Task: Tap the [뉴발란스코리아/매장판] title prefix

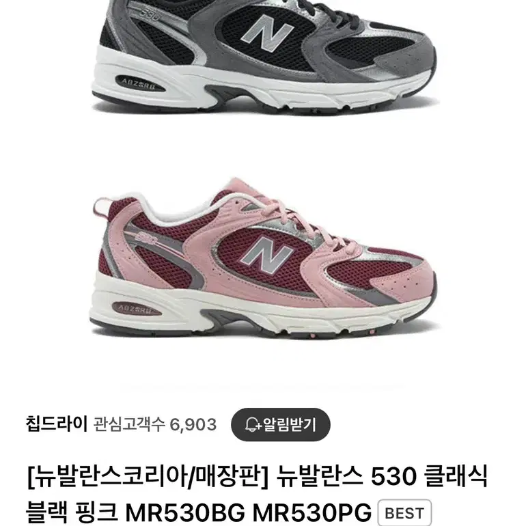Action: point(148,477)
